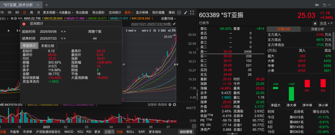Toggle 显示停牌 display

pos(142,13)
